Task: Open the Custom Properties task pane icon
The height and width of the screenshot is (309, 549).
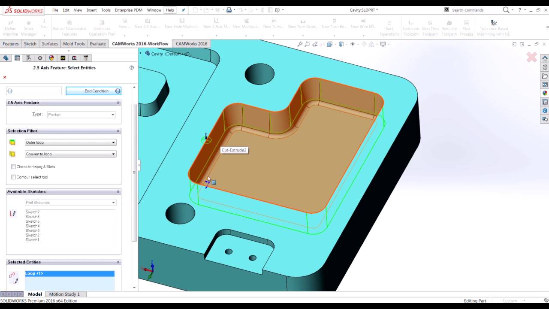Action: click(x=545, y=102)
